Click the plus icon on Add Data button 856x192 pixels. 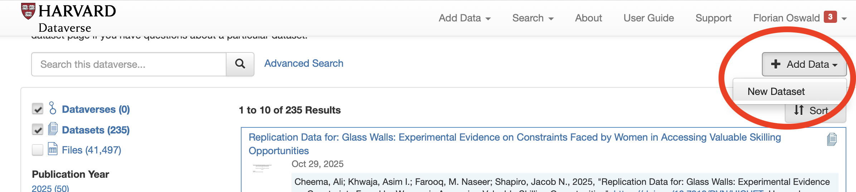pyautogui.click(x=775, y=64)
